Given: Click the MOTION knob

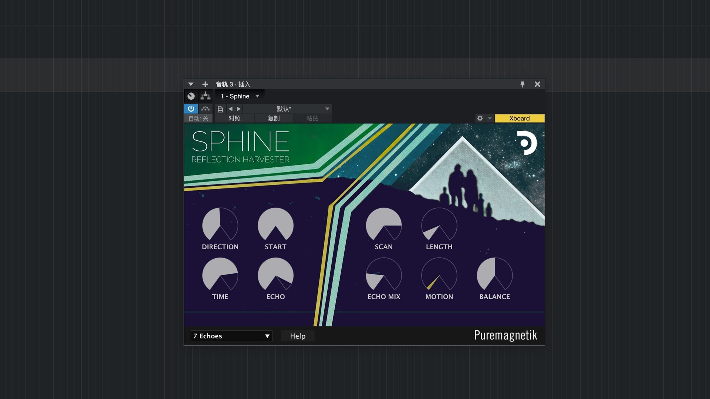Looking at the screenshot, I should tap(439, 274).
